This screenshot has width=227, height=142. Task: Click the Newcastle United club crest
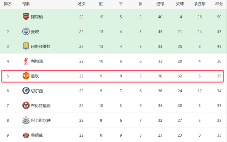(26, 120)
